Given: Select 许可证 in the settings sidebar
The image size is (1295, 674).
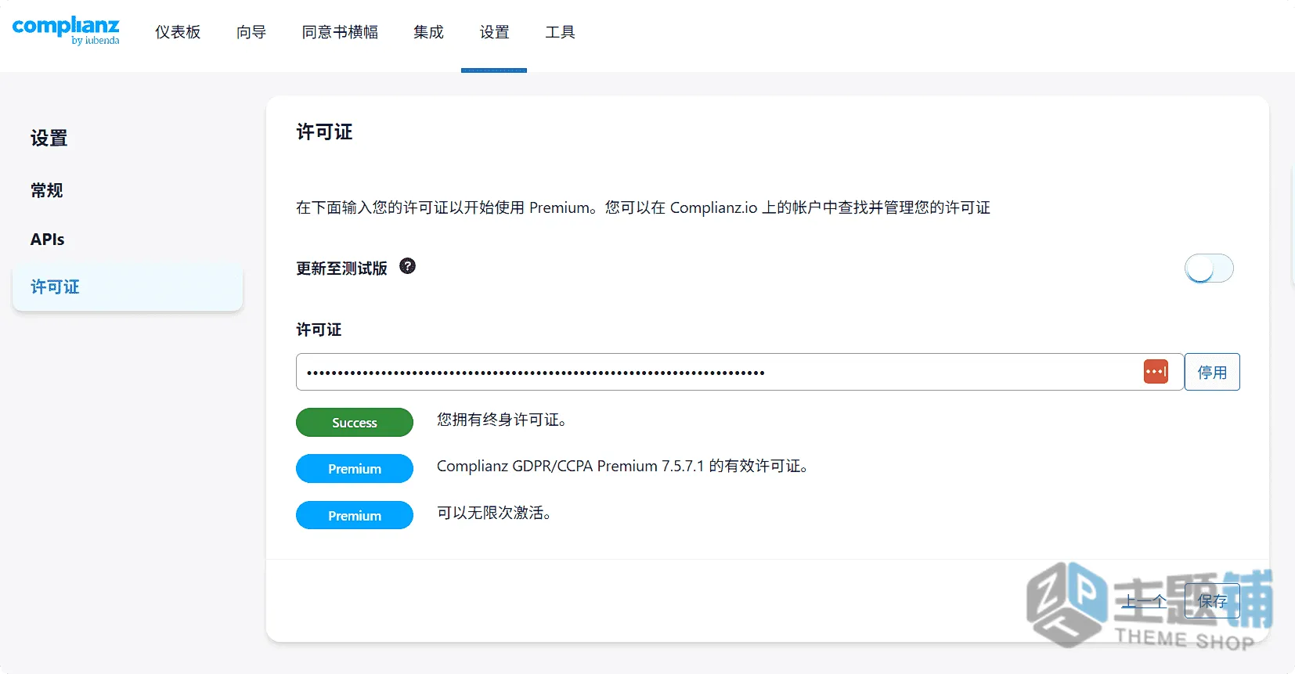Looking at the screenshot, I should coord(128,287).
